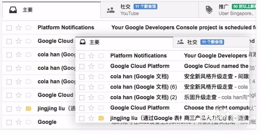Click inbox tray icon on front 主要 tab
This screenshot has height=135, width=261.
[83, 42]
